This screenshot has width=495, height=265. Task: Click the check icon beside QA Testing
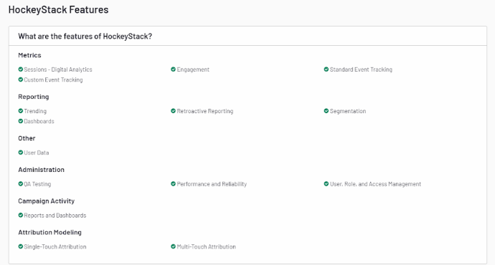tap(21, 183)
